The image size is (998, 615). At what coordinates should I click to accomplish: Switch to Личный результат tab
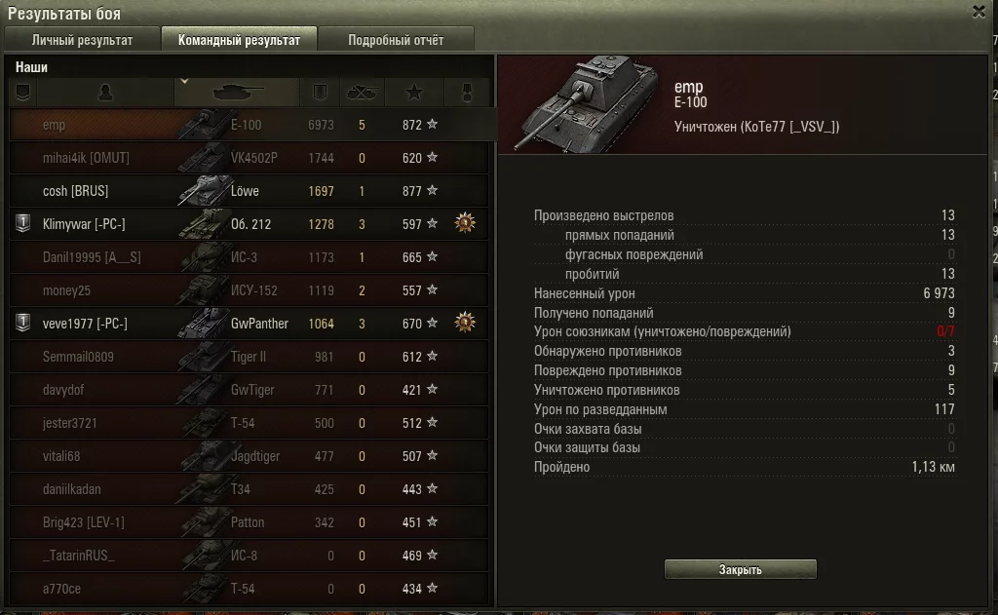click(82, 39)
